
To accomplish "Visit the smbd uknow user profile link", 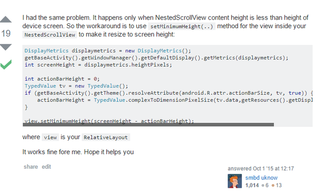I will pyautogui.click(x=262, y=178).
